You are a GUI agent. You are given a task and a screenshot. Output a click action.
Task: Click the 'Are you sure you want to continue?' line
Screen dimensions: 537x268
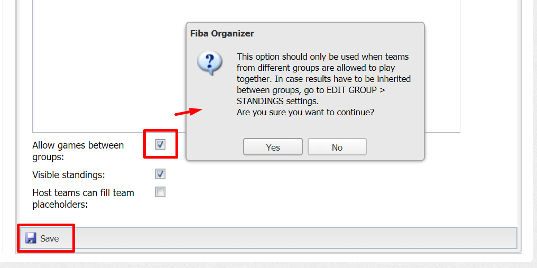click(x=305, y=112)
